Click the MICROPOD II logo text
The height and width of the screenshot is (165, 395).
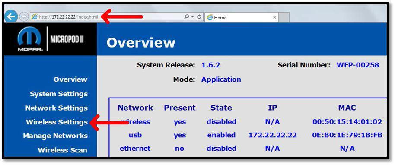67,39
